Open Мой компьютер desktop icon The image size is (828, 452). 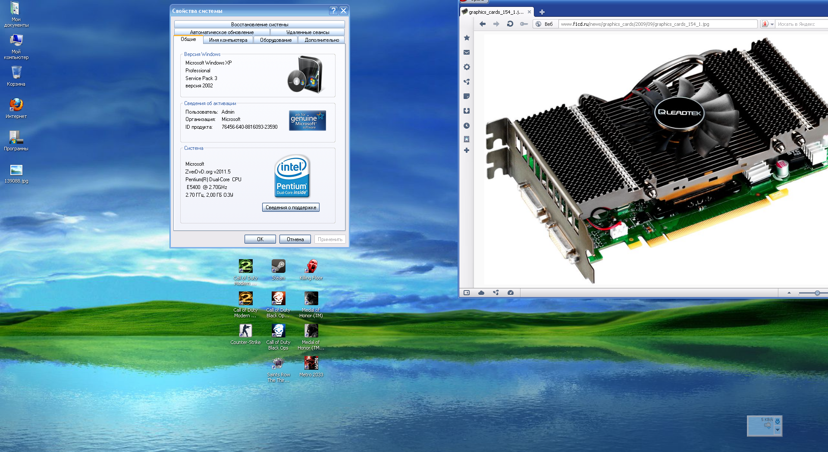[x=16, y=47]
